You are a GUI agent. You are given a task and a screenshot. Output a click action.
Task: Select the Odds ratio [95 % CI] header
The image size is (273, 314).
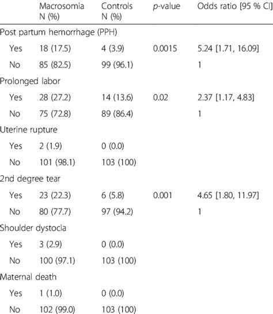235,6
